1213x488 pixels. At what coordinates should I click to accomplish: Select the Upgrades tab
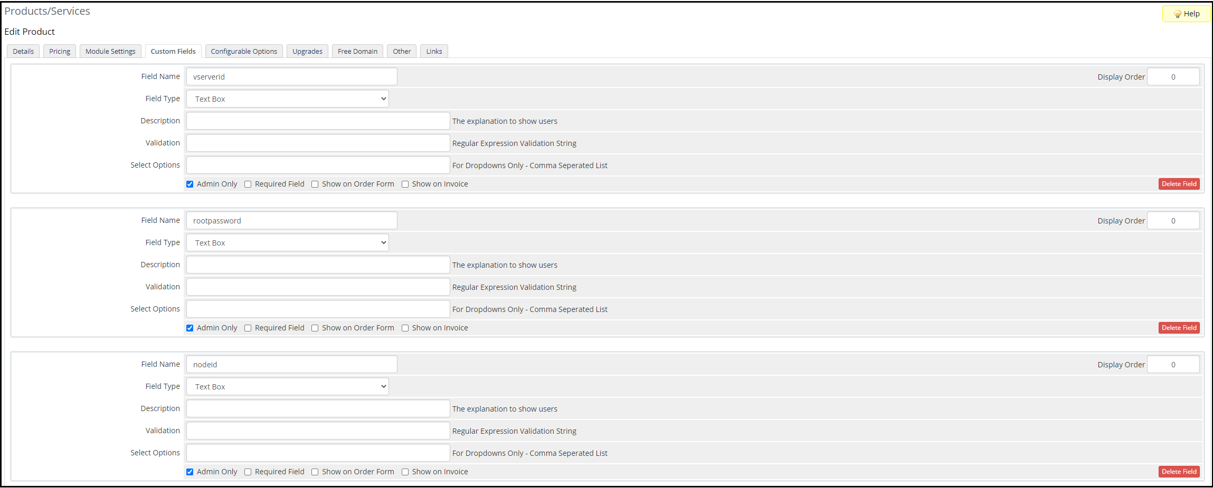[307, 52]
